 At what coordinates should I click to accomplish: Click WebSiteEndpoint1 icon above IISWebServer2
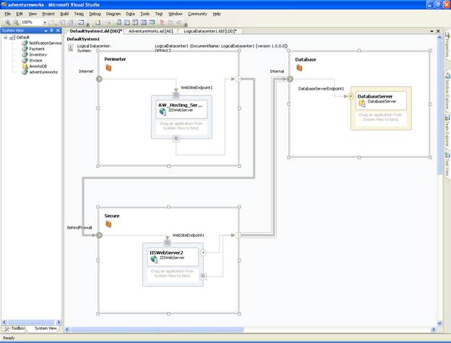[x=168, y=242]
